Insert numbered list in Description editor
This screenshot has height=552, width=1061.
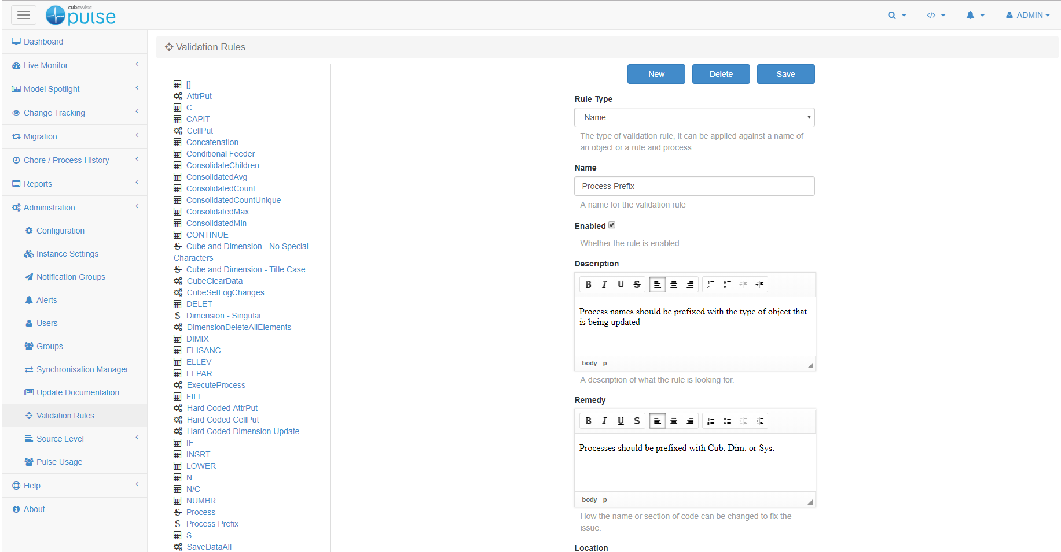click(711, 284)
